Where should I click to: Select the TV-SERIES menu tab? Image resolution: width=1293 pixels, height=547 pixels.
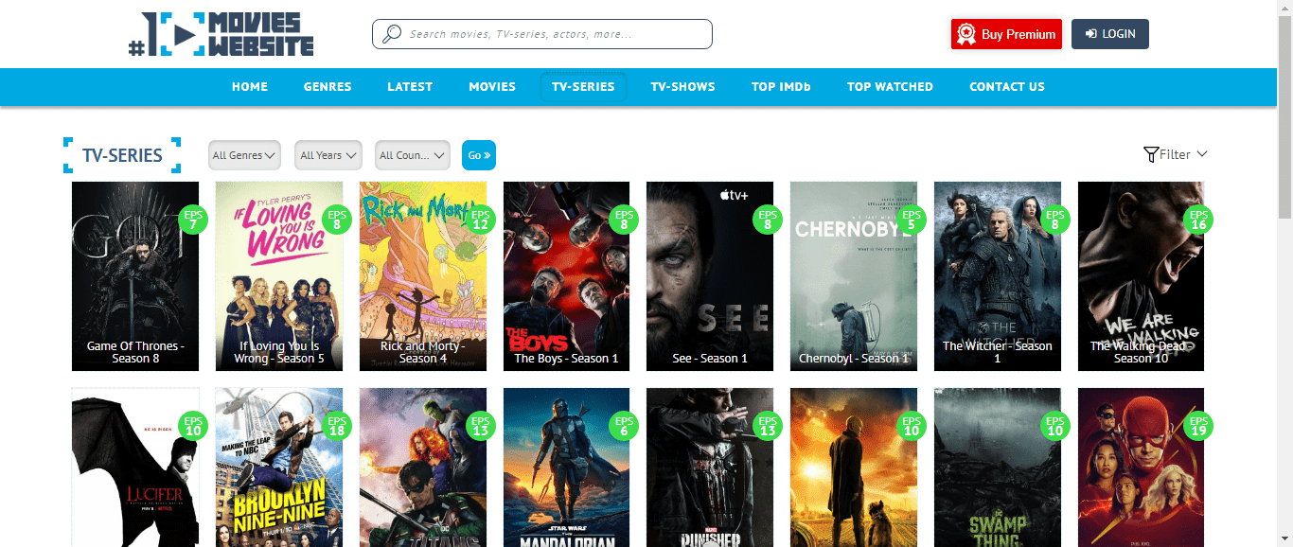(583, 86)
